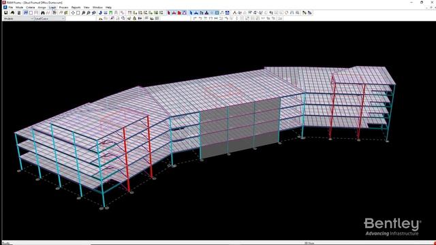Open the Assign menu
The width and height of the screenshot is (436, 245).
coord(42,7)
